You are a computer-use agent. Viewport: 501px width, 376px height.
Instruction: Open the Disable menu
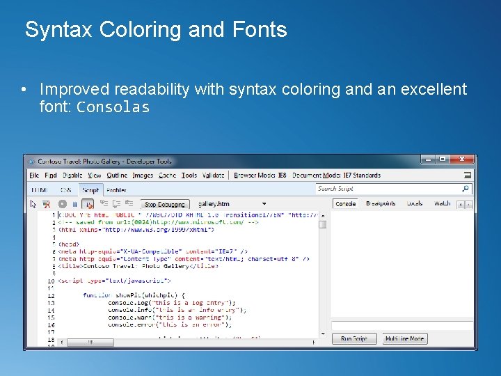point(72,175)
